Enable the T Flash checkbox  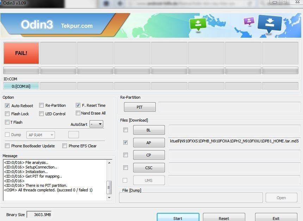[x=7, y=122]
